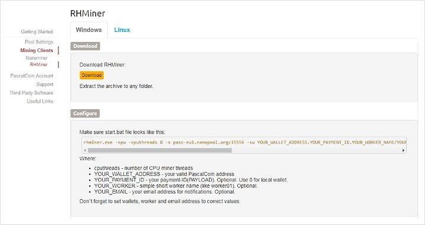Click the YOUR_PAYMENT_ID bullet line
Viewport: 425px width, 225px height.
click(x=191, y=180)
